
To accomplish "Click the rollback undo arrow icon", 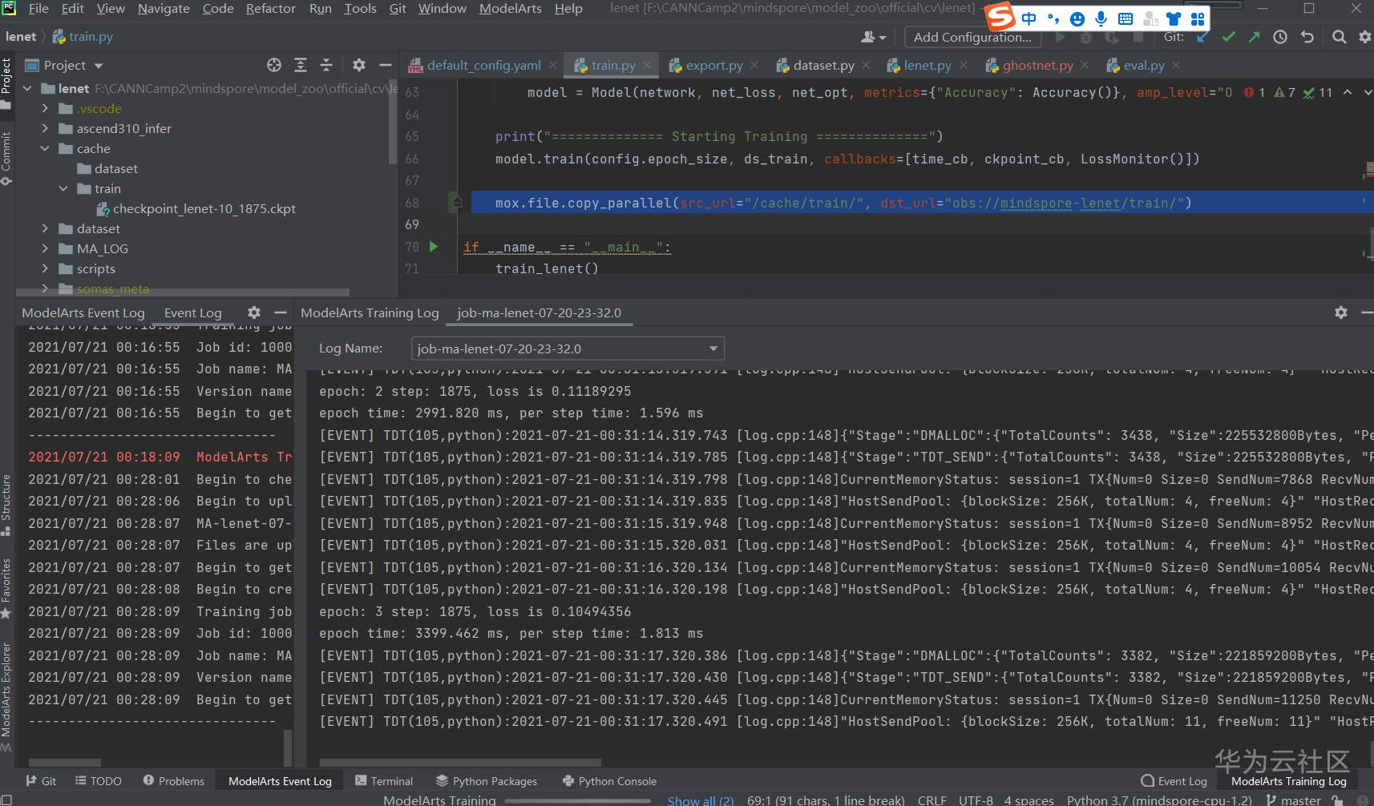I will (x=1307, y=37).
